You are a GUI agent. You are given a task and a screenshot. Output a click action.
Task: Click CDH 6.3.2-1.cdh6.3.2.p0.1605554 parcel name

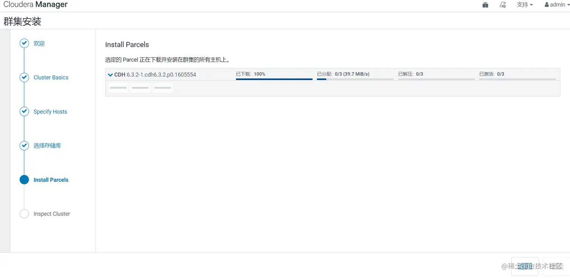click(155, 75)
